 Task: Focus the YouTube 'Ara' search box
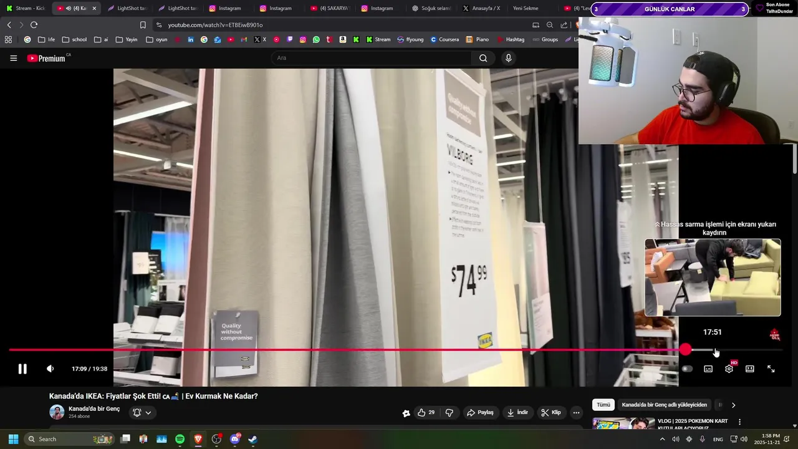(372, 58)
